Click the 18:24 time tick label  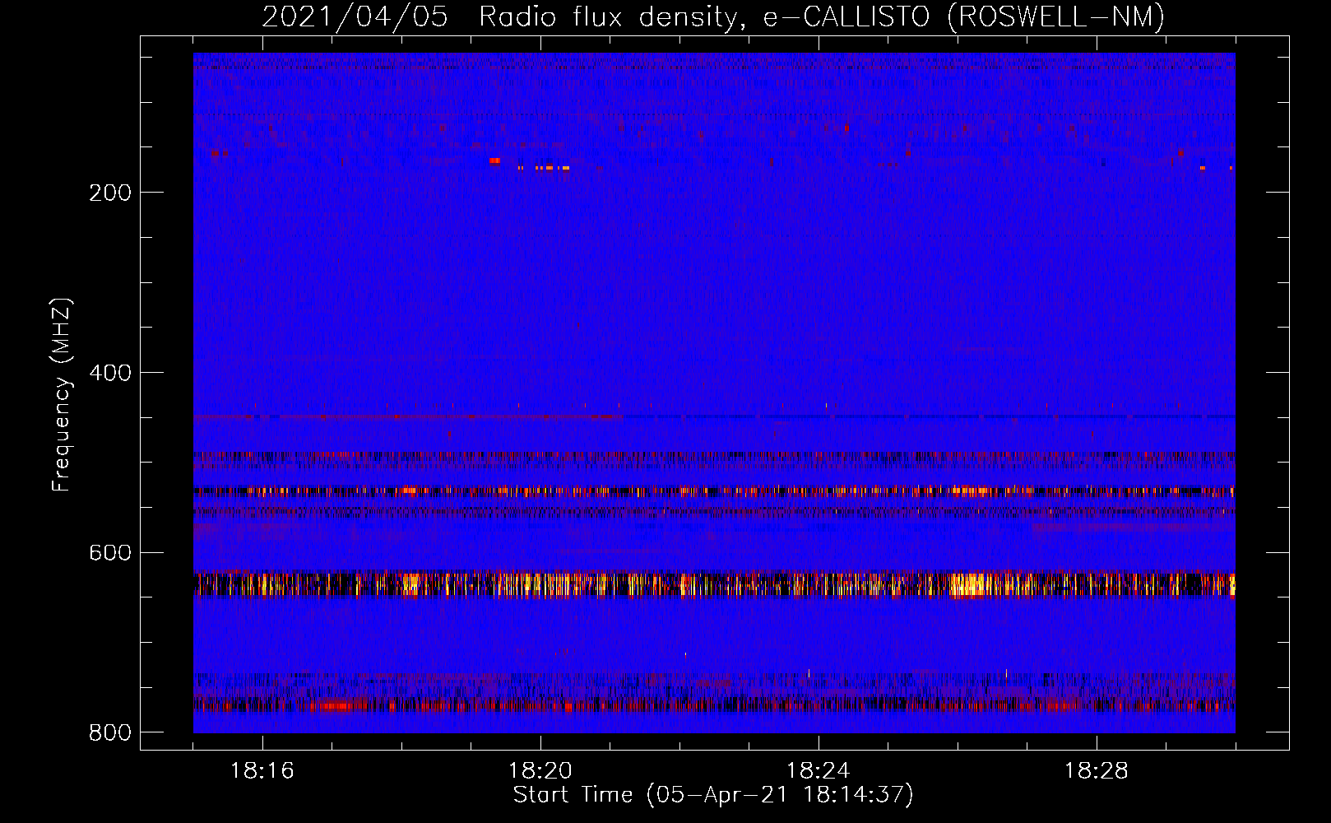click(819, 771)
